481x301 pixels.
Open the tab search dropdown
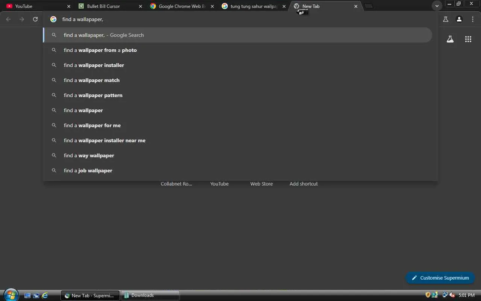tap(437, 6)
